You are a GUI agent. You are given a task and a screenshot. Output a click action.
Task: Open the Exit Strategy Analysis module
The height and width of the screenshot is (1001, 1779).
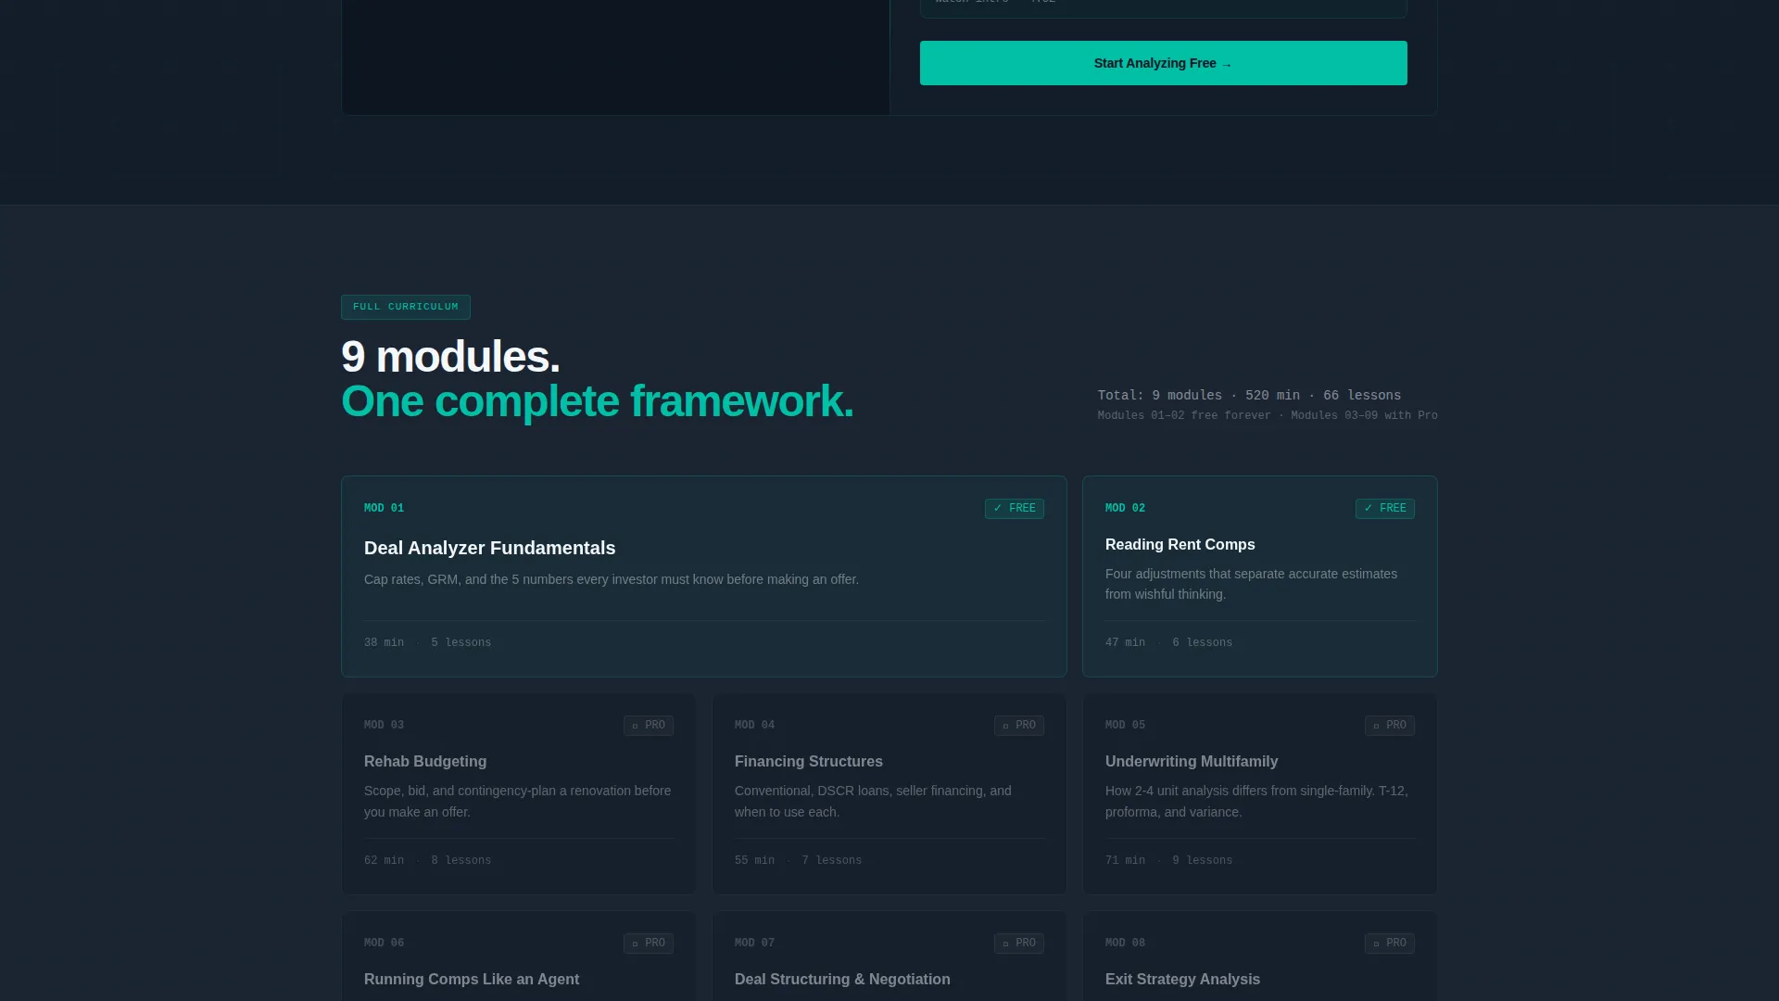click(x=1260, y=957)
